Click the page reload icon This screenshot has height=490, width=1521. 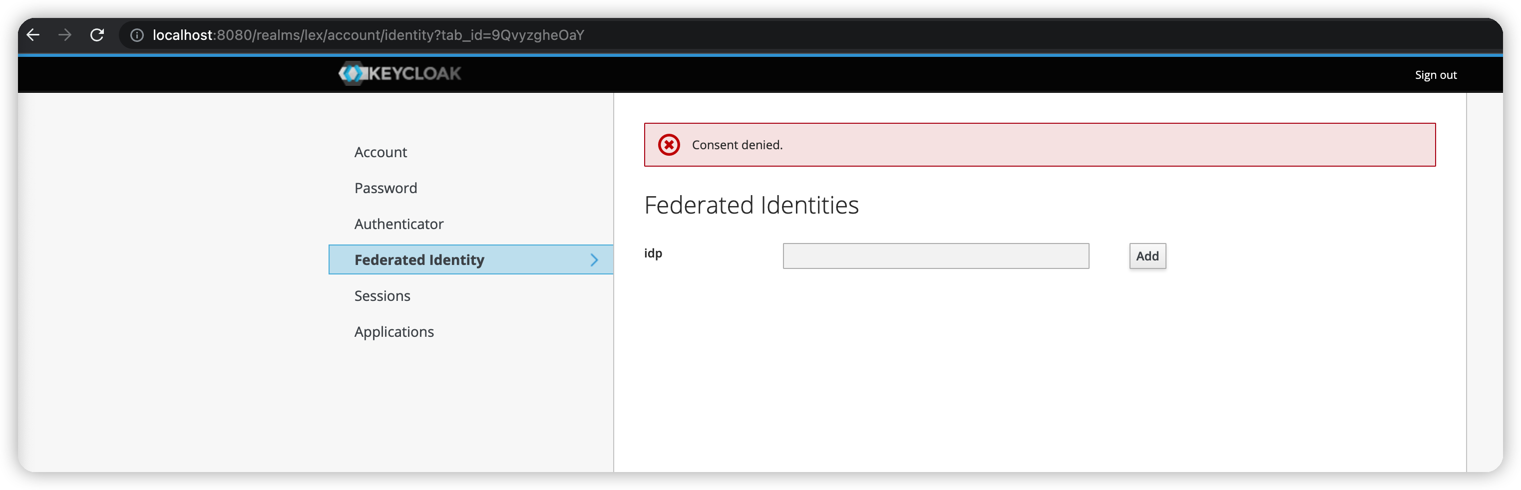coord(97,35)
